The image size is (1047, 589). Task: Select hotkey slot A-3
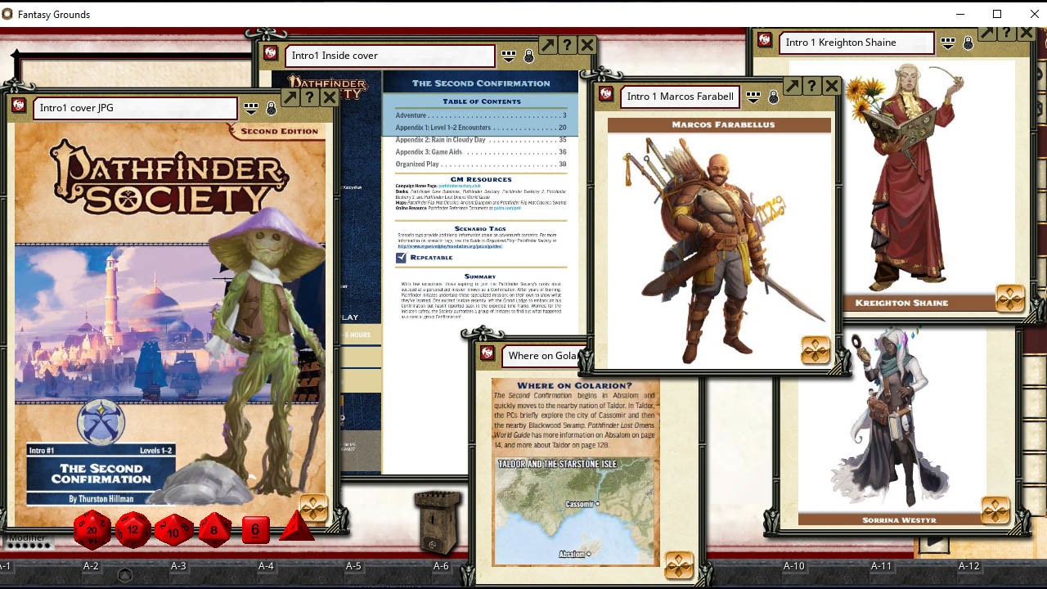tap(178, 565)
